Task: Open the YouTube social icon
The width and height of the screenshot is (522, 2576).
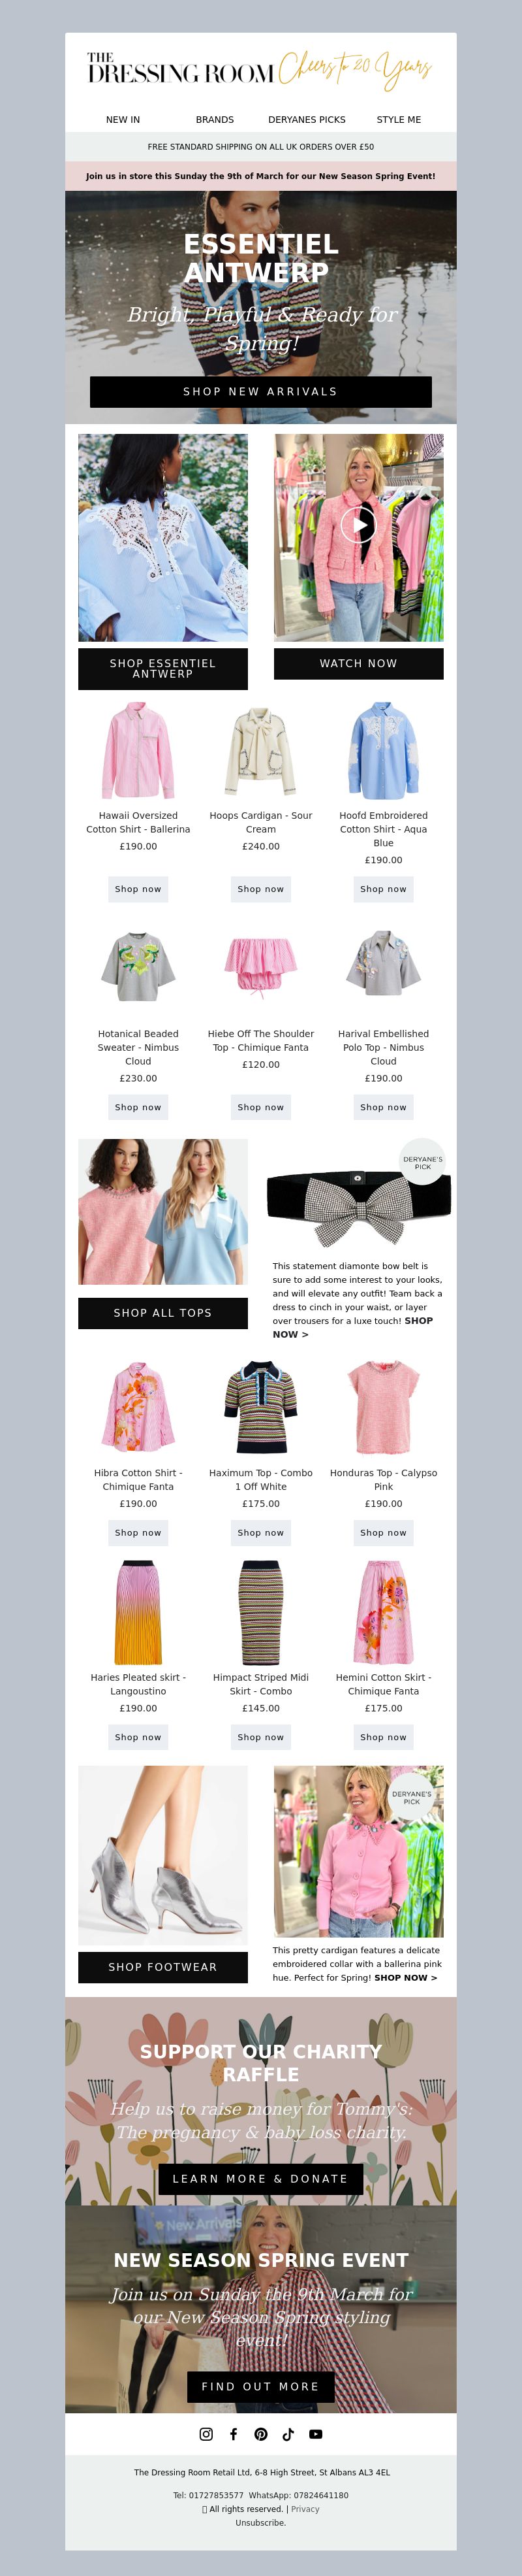Action: (x=315, y=2433)
